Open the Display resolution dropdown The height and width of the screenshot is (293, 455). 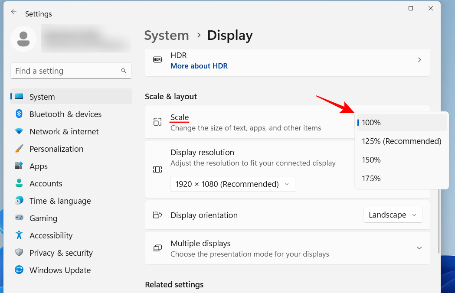coord(232,184)
